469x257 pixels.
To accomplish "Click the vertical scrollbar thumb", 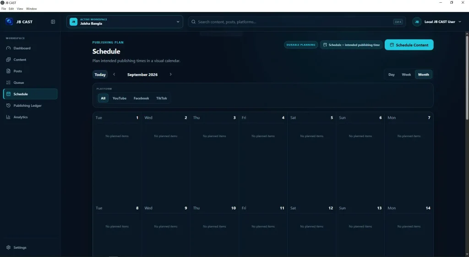I will tap(467, 78).
